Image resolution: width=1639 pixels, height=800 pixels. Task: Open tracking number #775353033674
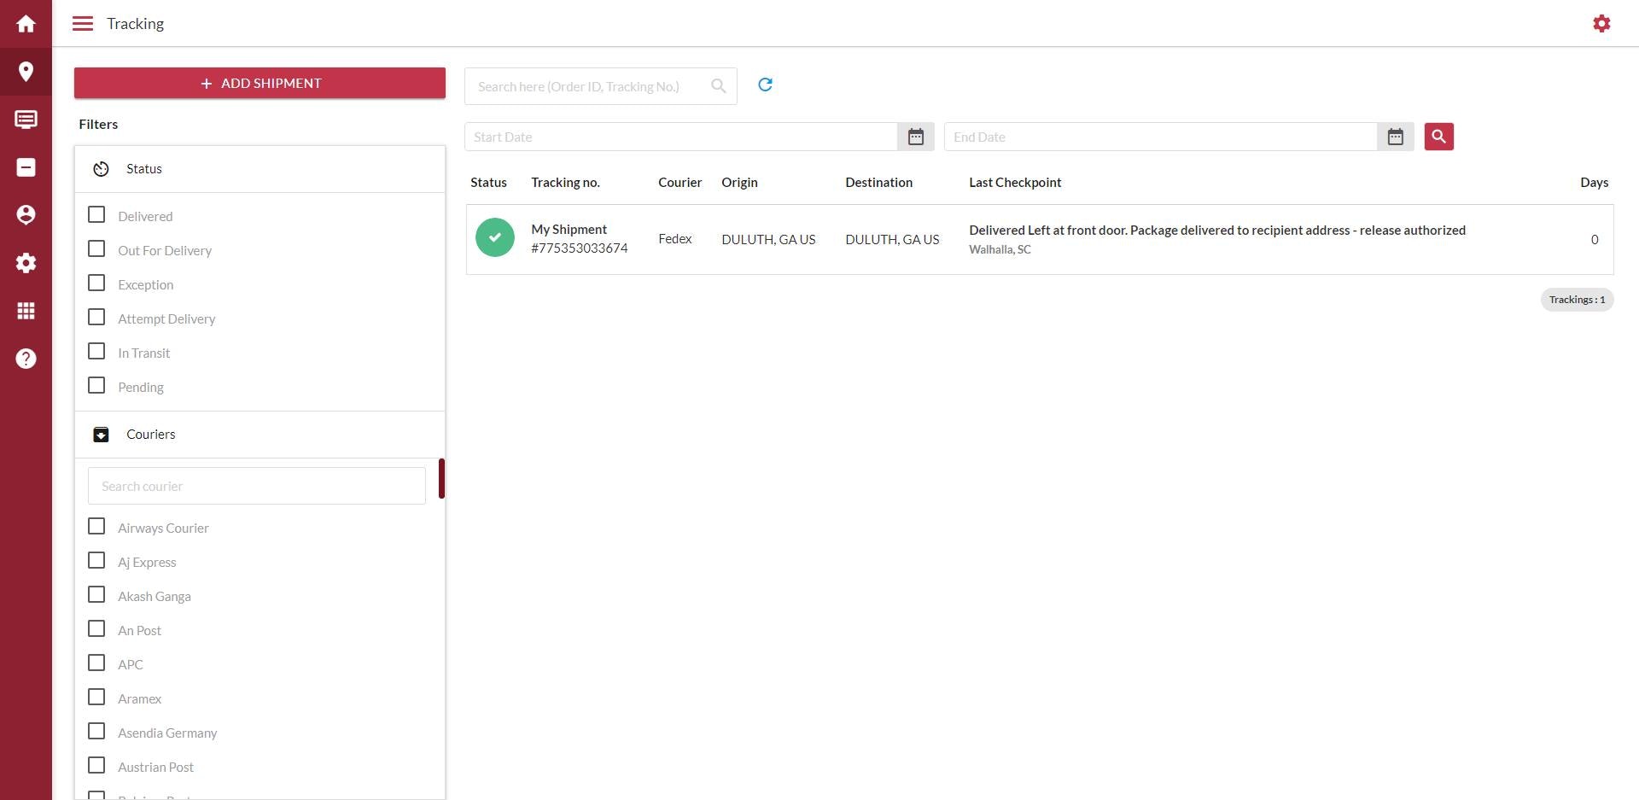pyautogui.click(x=580, y=248)
